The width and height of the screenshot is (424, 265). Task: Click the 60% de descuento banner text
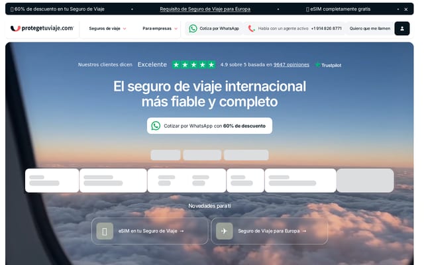[58, 9]
